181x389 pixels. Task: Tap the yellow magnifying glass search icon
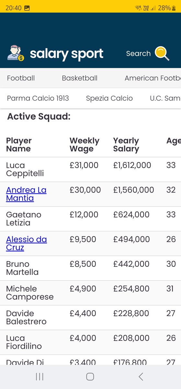tap(162, 53)
